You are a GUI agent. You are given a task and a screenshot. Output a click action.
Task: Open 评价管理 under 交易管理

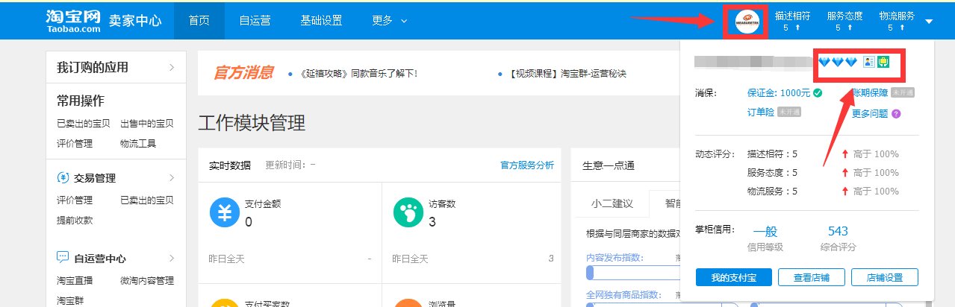[x=75, y=200]
